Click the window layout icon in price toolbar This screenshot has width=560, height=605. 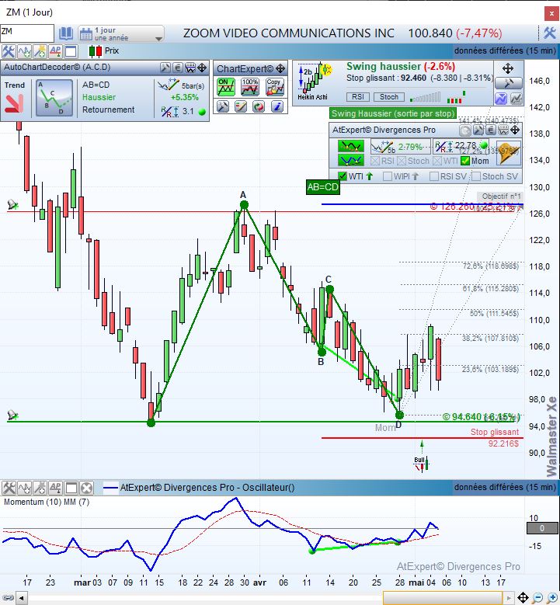(71, 51)
